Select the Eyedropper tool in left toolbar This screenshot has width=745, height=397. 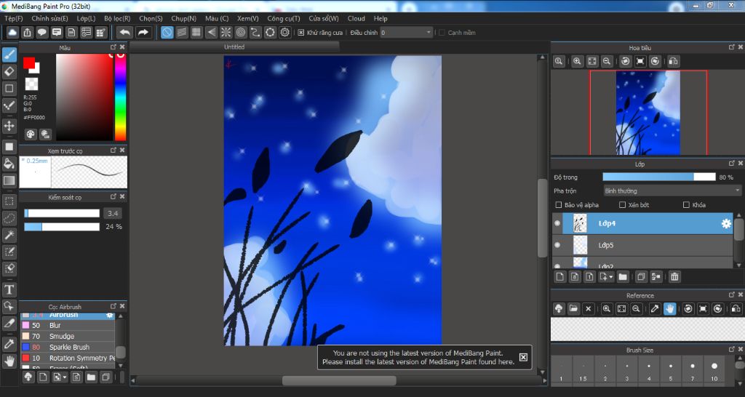click(9, 344)
